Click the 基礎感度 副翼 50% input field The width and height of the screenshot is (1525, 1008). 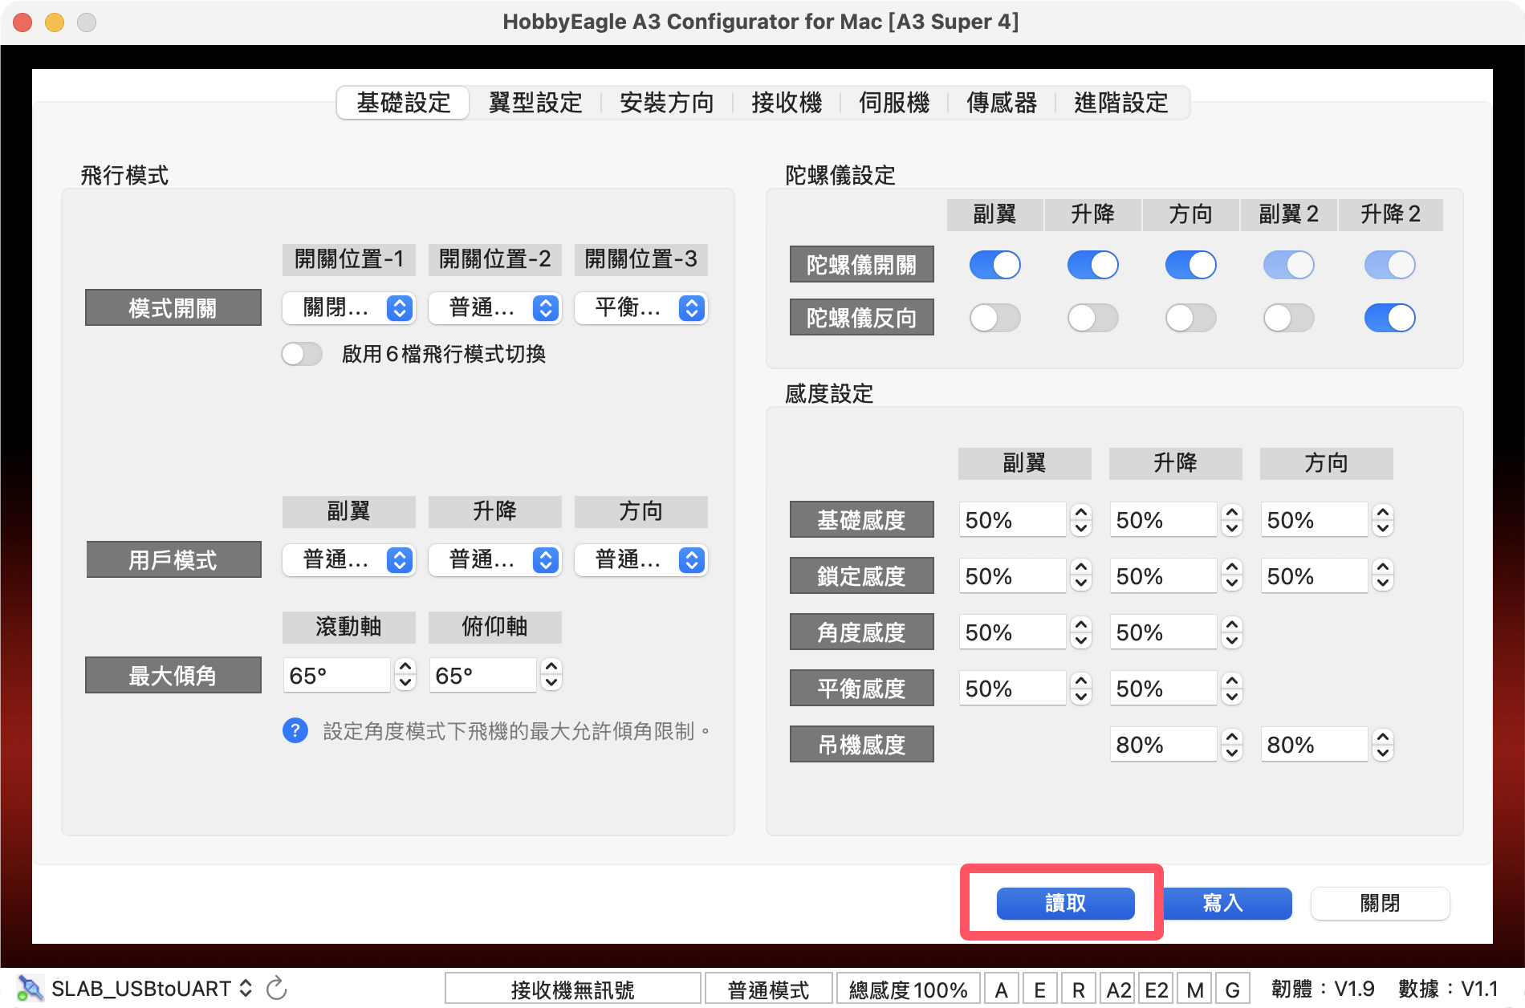point(1011,520)
